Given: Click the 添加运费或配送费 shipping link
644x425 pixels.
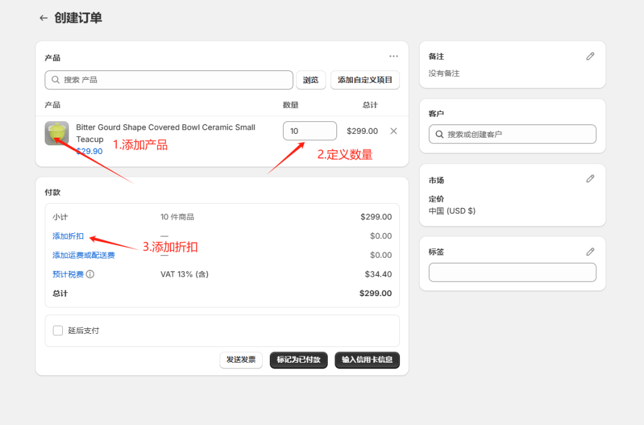Looking at the screenshot, I should [x=83, y=255].
